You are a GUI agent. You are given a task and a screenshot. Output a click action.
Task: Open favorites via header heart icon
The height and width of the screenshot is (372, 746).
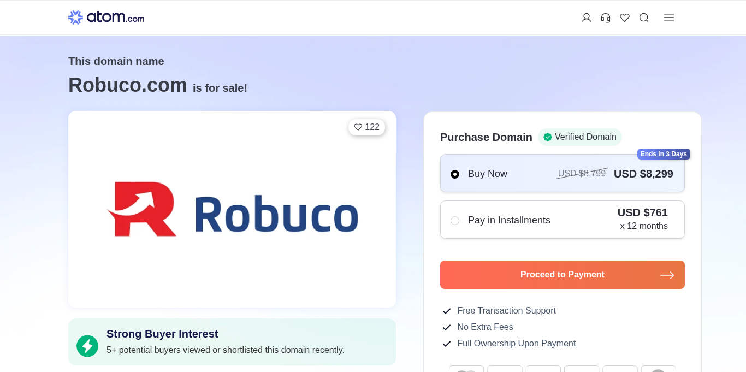coord(625,17)
